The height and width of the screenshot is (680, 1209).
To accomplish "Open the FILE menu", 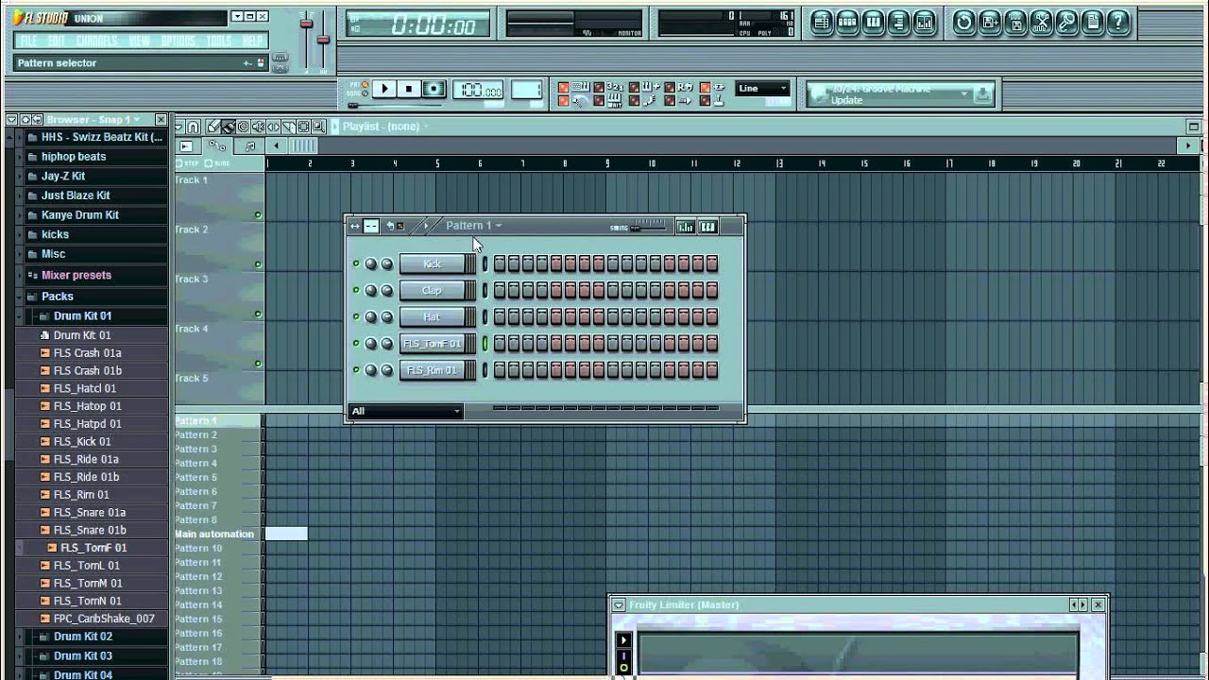I will (x=28, y=41).
